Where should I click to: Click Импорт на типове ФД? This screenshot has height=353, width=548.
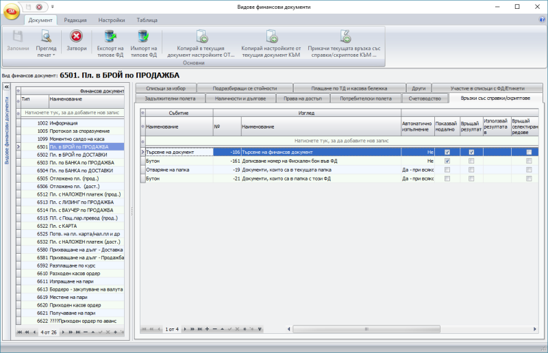click(x=143, y=43)
